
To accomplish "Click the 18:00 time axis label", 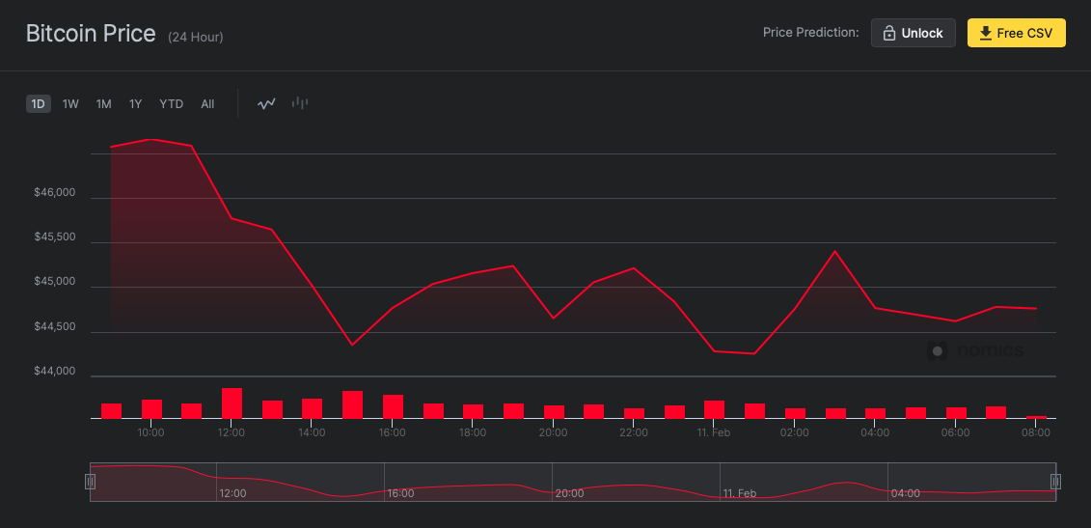I will tap(473, 432).
